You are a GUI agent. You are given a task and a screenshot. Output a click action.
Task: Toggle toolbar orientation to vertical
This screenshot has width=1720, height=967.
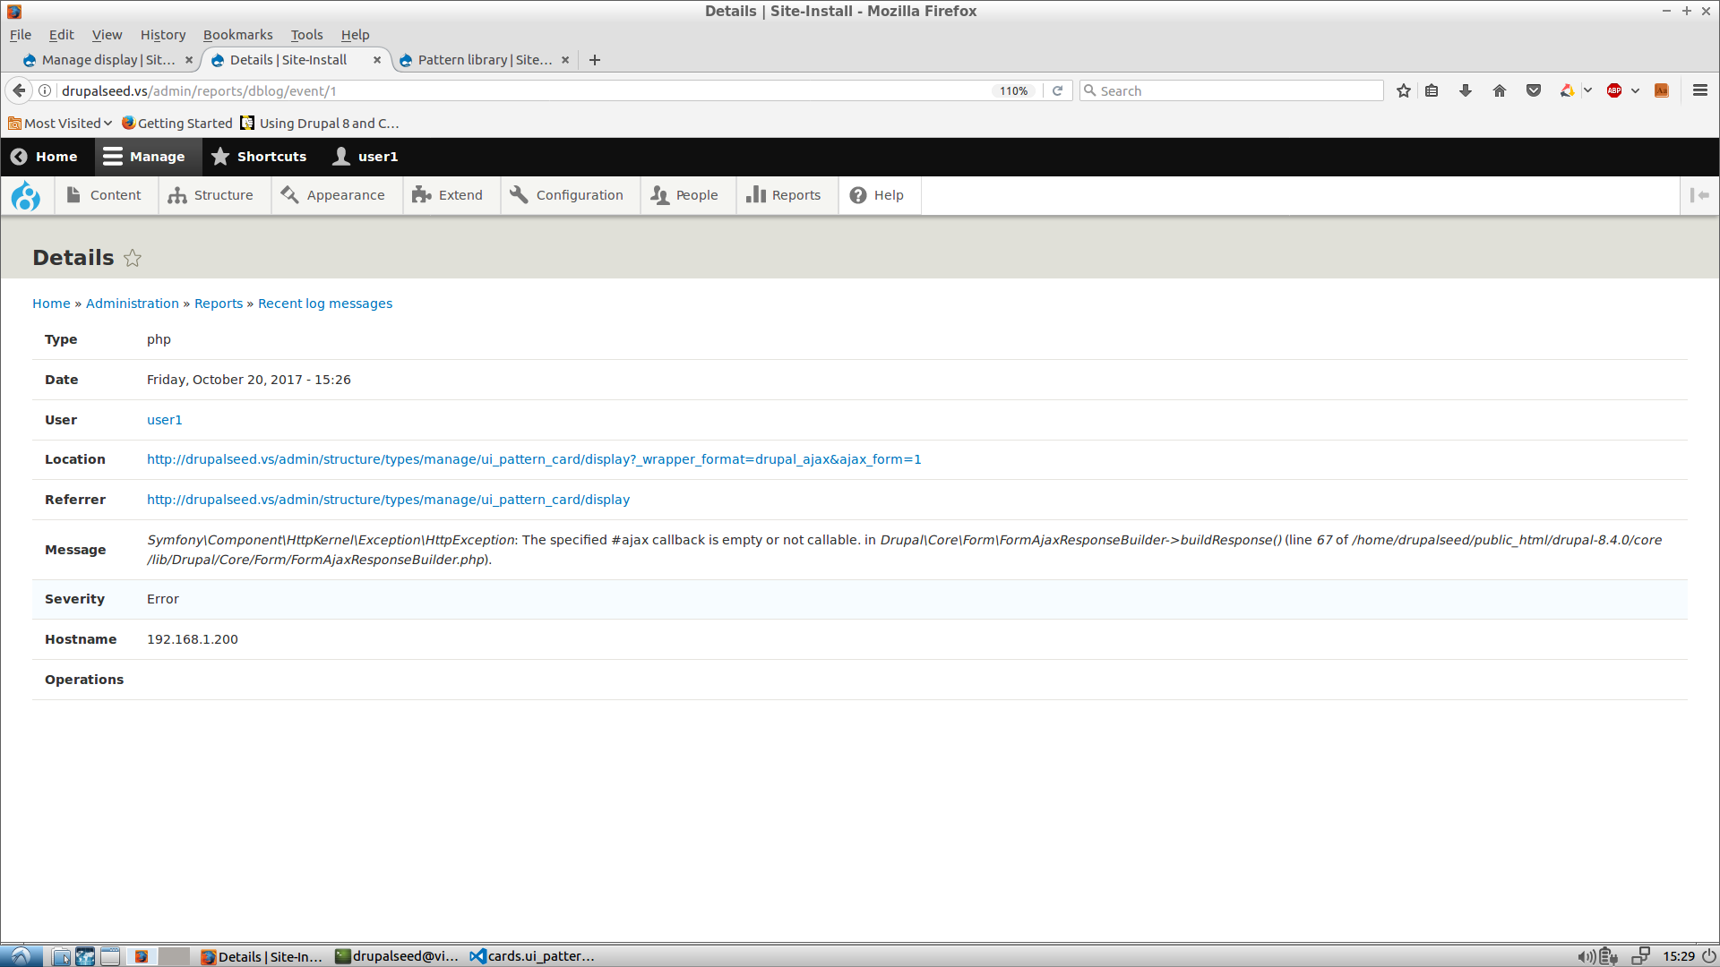[x=1699, y=195]
